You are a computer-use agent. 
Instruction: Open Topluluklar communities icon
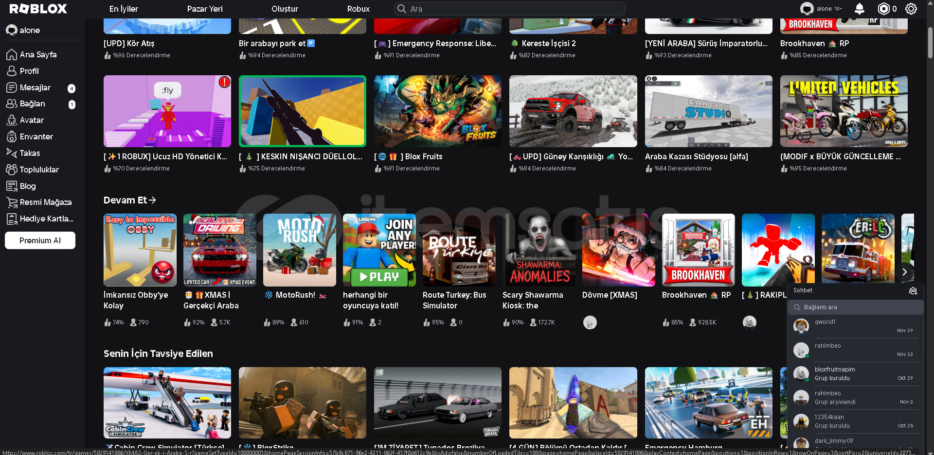pyautogui.click(x=12, y=169)
